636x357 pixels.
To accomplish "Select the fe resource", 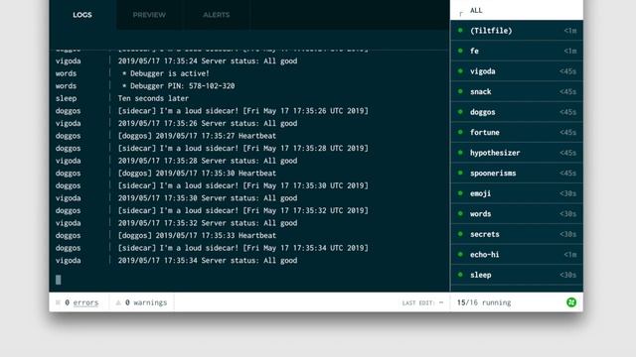I will tap(517, 51).
